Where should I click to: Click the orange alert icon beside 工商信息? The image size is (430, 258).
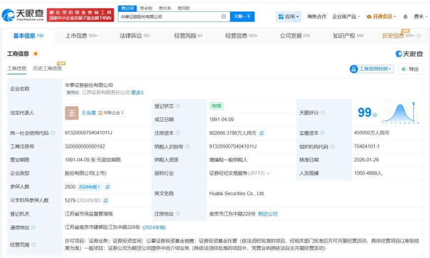point(36,53)
